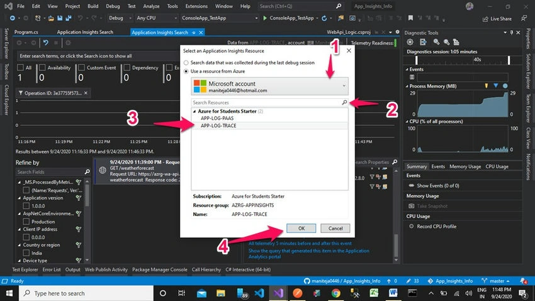Viewport: 535px width, 301px height.
Task: Select APP-LOG-PAAS in the resource list
Action: [x=217, y=118]
